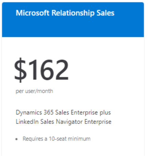This screenshot has width=148, height=161.
Task: Click the word plus ending the first description line
Action: [105, 113]
